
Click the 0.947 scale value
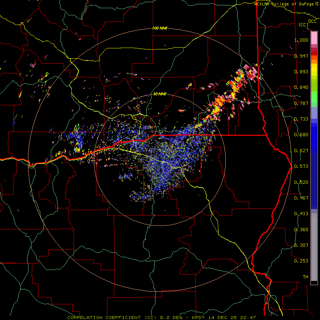point(301,56)
